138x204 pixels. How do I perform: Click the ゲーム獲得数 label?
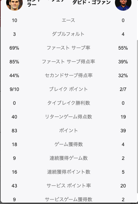coord(68,144)
